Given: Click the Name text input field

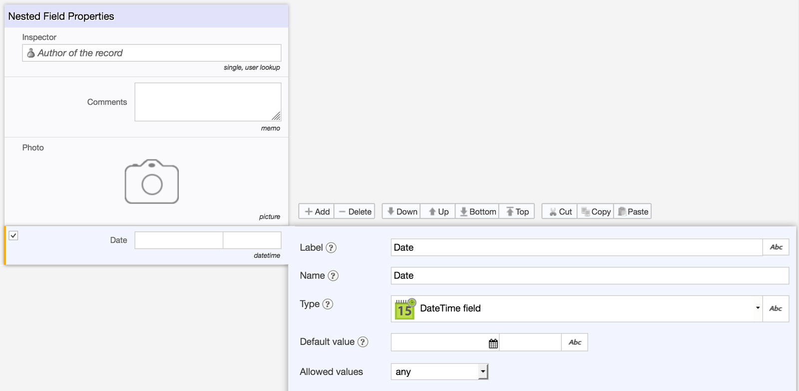Looking at the screenshot, I should (589, 276).
